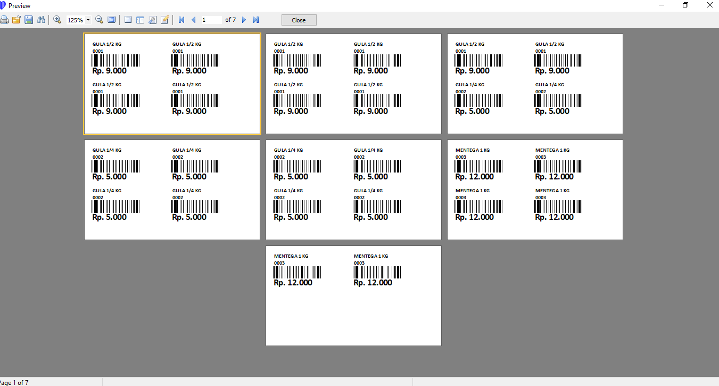Maximize or restore the Preview window

coord(685,5)
